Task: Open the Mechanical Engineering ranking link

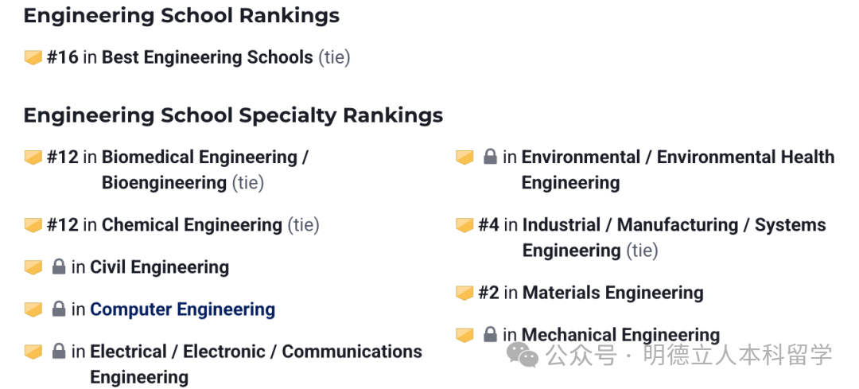Action: (x=620, y=334)
